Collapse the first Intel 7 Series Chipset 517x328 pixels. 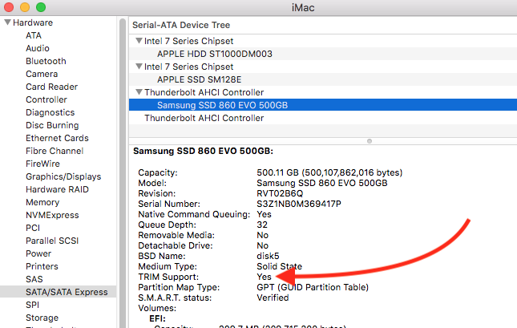(x=139, y=41)
